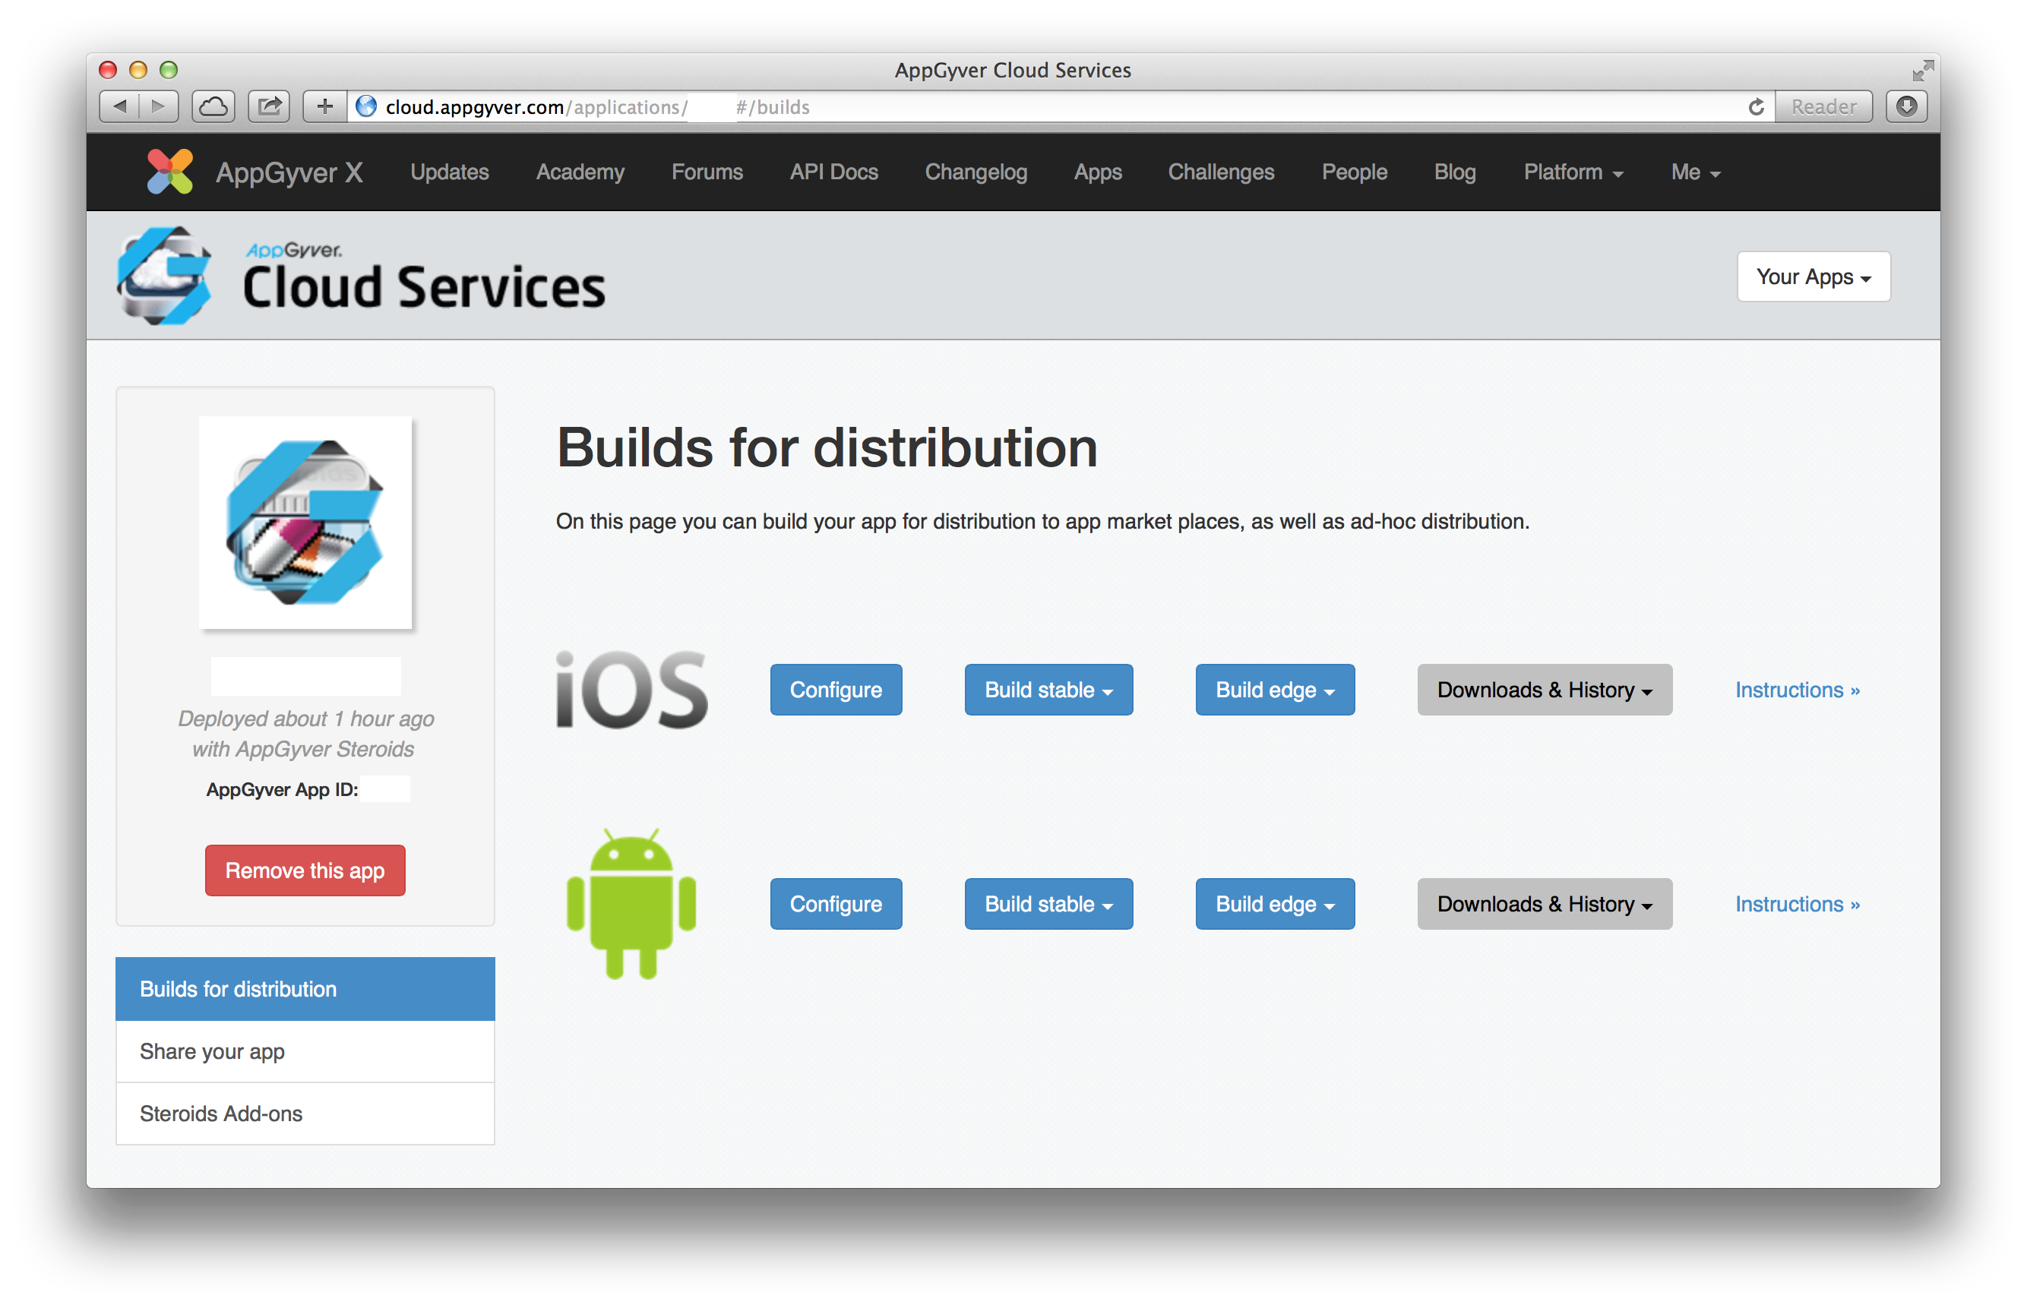Select Steroids Add-ons sidebar item
The image size is (2027, 1308).
tap(305, 1114)
